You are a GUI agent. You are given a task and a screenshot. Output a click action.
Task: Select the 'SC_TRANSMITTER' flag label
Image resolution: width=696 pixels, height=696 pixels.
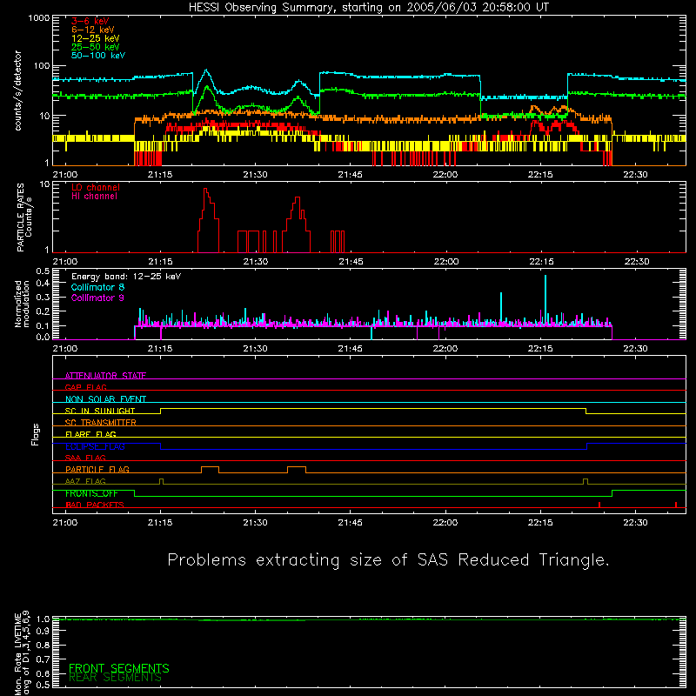100,423
